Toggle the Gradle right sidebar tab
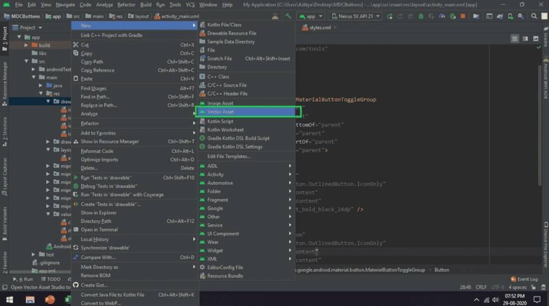 tap(546, 37)
